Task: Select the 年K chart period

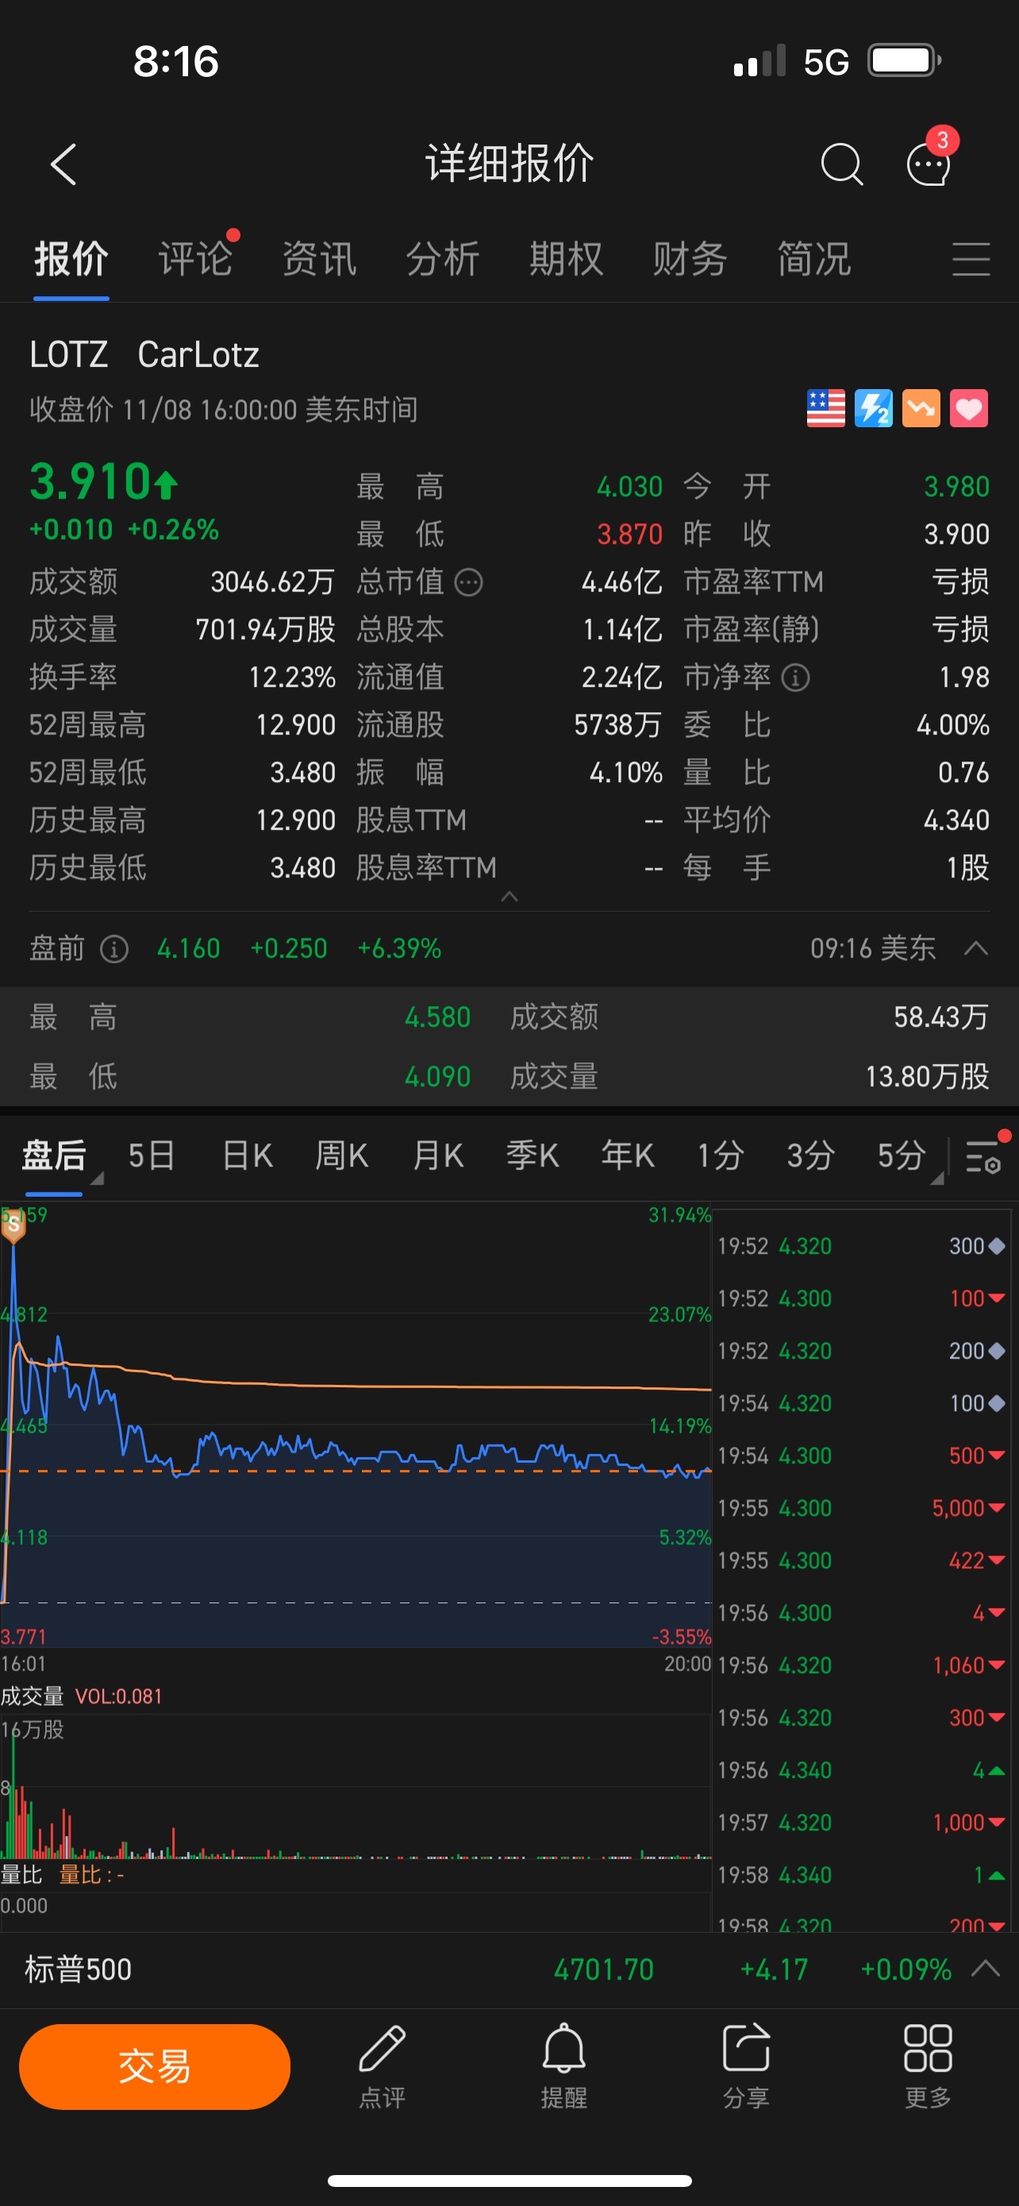Action: [627, 1155]
